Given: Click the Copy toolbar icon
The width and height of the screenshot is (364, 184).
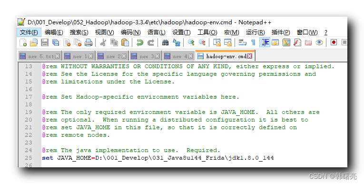Looking at the screenshot, I should click(x=114, y=42).
